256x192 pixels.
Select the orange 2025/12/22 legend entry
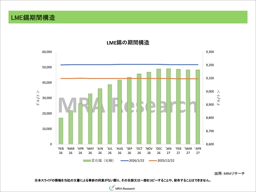pos(166,160)
